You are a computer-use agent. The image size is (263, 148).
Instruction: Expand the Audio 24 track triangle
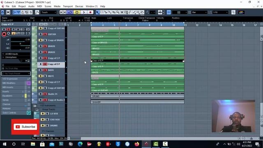click(33, 94)
